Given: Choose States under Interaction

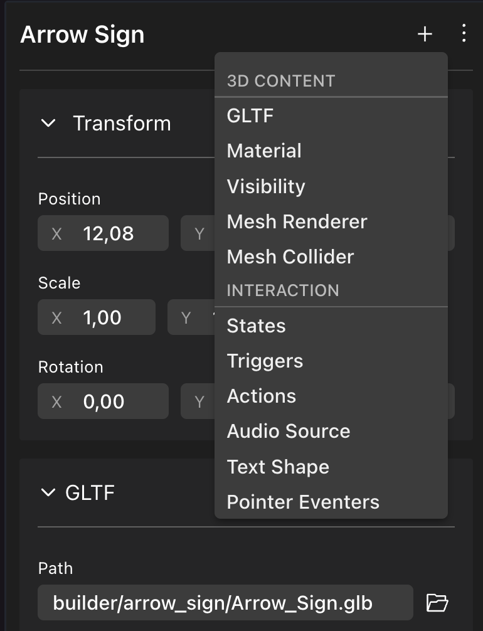Looking at the screenshot, I should tap(256, 326).
